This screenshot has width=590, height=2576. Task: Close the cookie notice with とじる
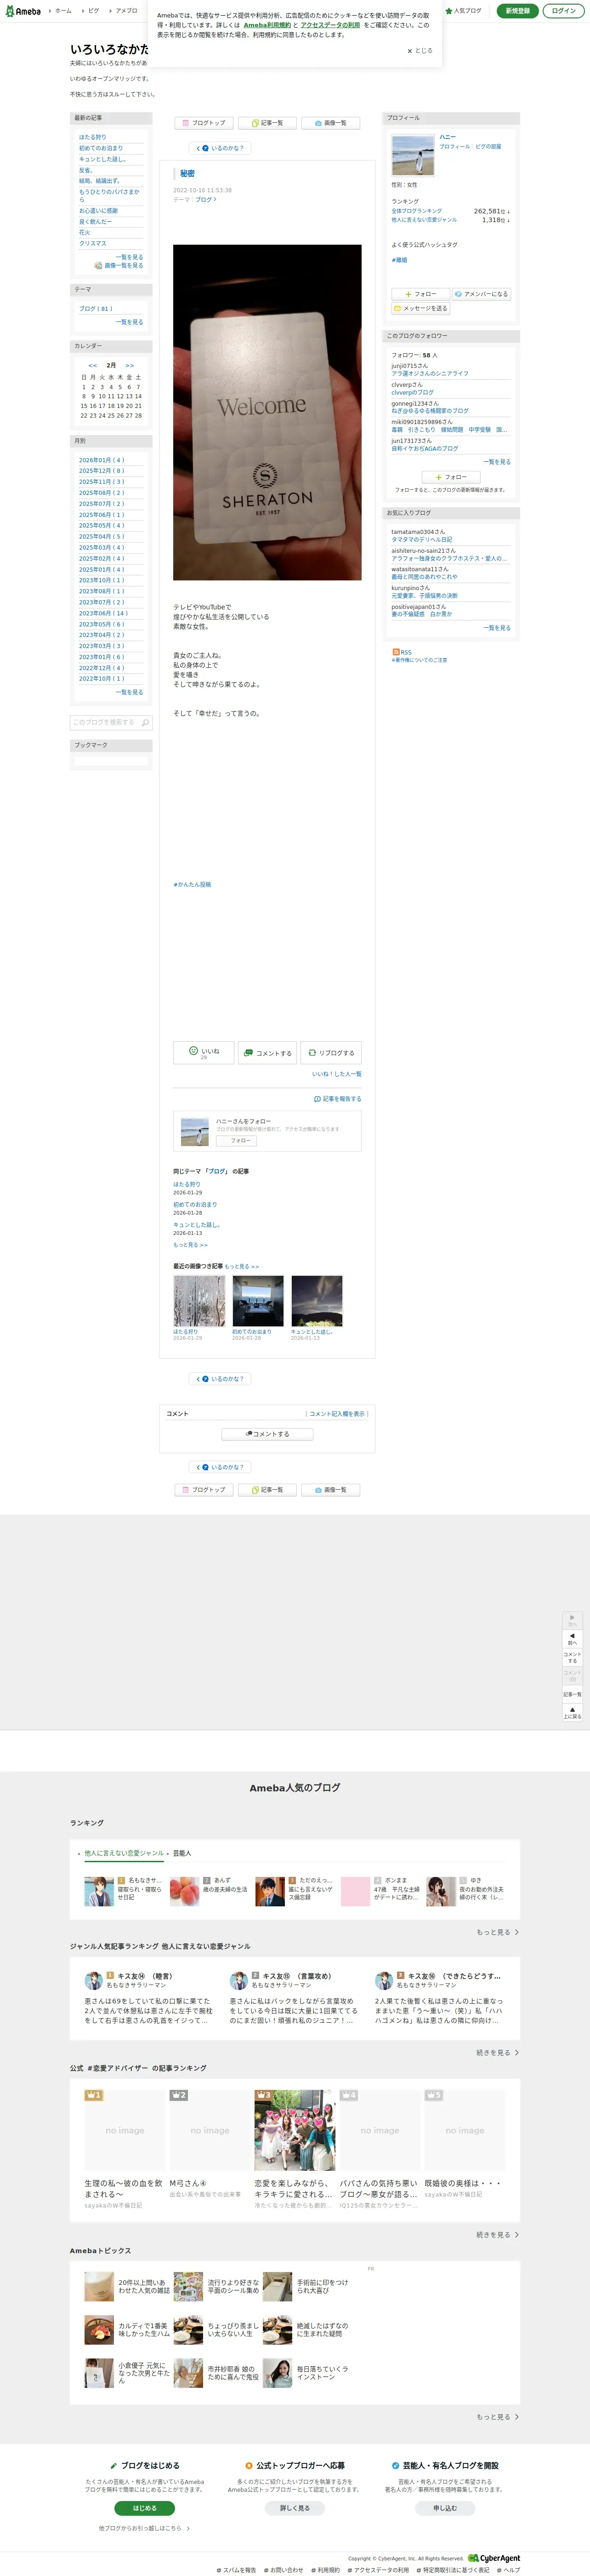click(420, 50)
